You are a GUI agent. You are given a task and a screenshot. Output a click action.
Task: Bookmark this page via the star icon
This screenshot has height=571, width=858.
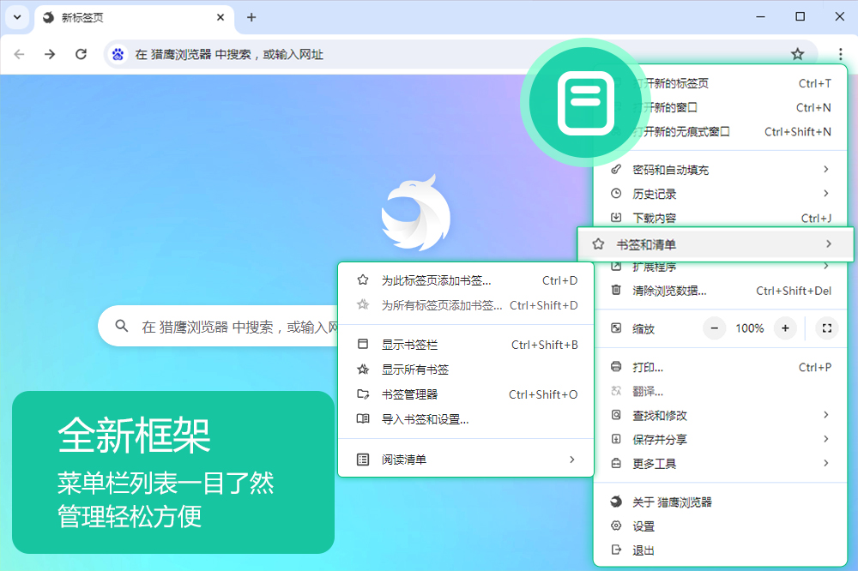[x=798, y=53]
